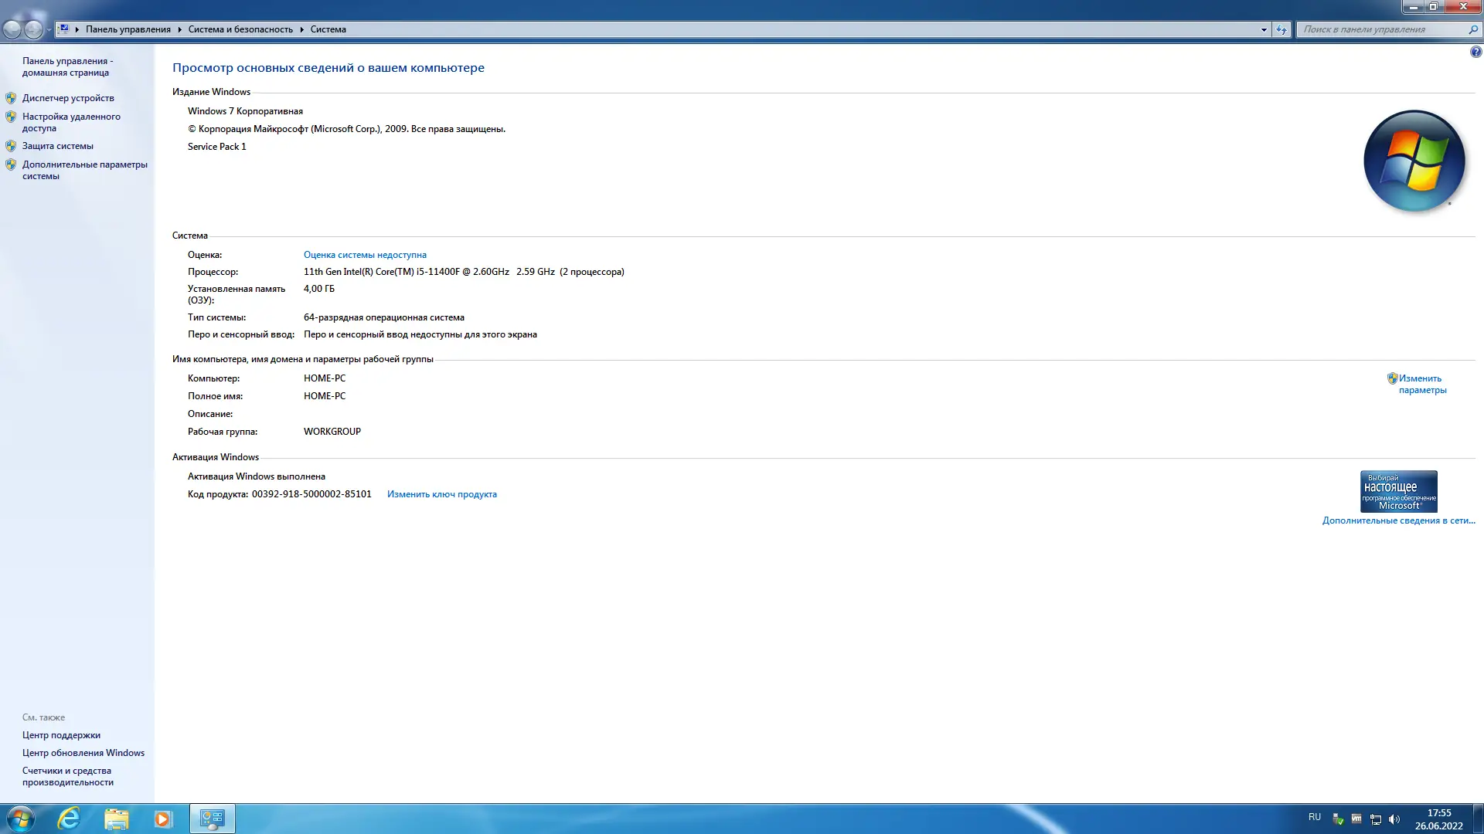The image size is (1484, 834).
Task: Open the Start menu orb
Action: [x=20, y=819]
